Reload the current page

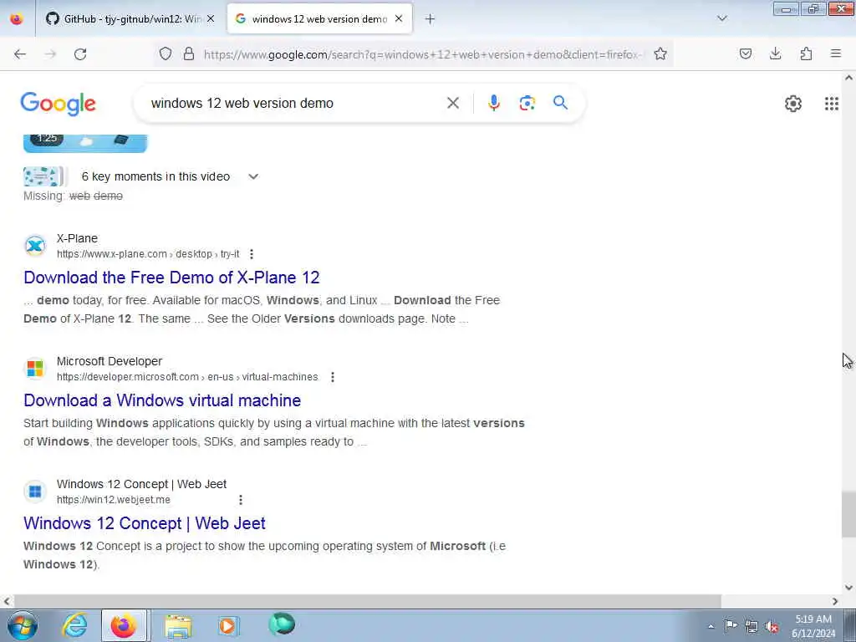coord(80,54)
